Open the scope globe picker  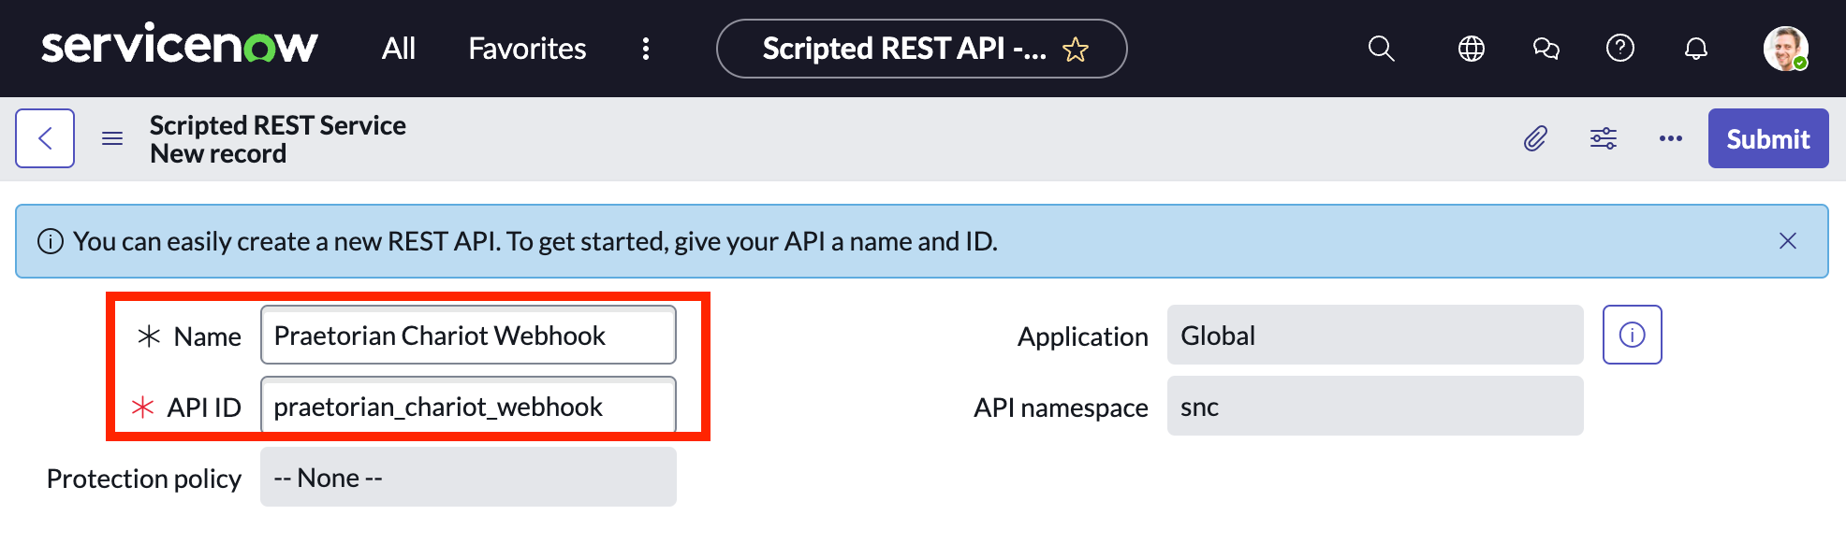point(1472,49)
